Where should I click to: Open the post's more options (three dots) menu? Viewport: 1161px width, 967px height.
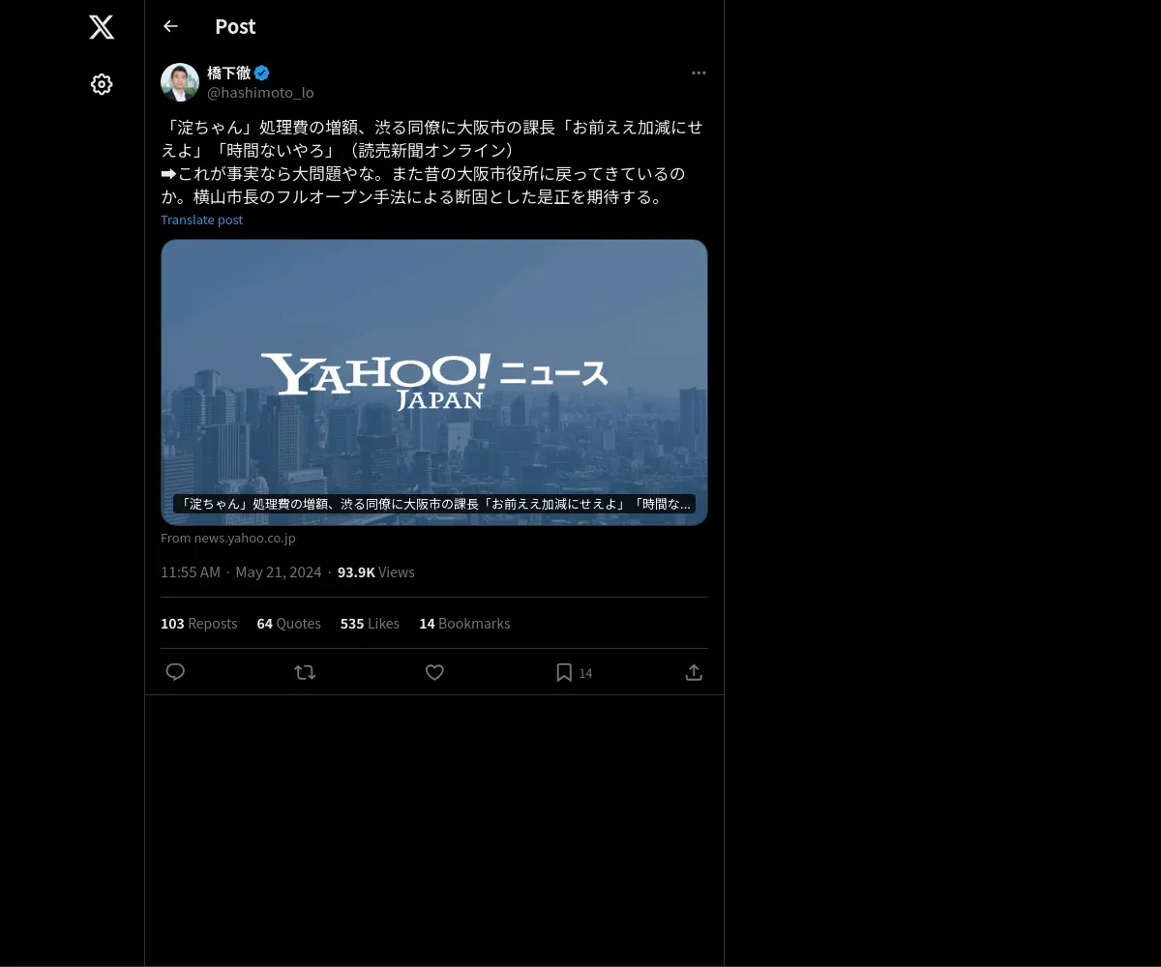tap(699, 73)
